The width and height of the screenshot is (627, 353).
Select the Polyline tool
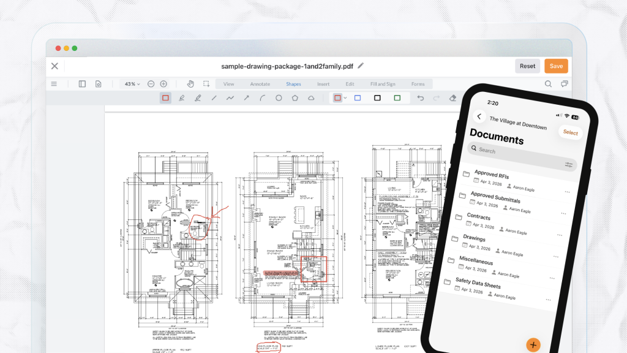[x=230, y=98]
